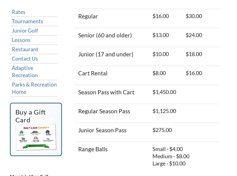The image size is (237, 176).
Task: Go to Parks & Recreation Home
Action: tap(34, 88)
